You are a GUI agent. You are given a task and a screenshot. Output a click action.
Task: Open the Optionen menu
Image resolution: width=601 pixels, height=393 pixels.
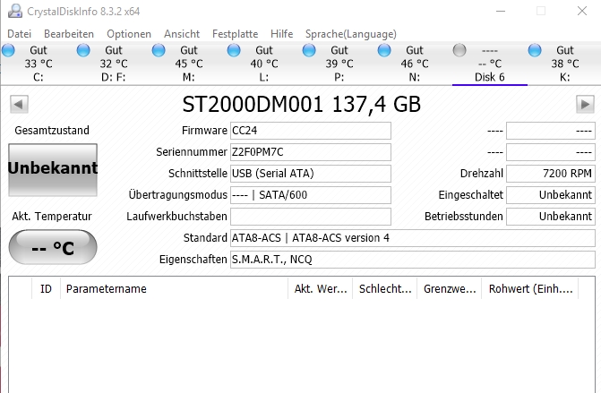[129, 34]
